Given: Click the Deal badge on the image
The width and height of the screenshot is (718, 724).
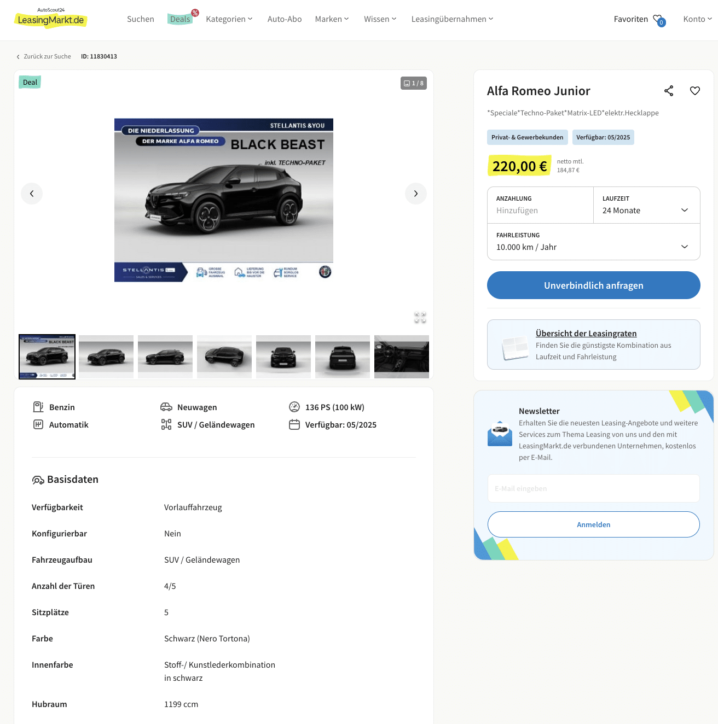Looking at the screenshot, I should coord(30,82).
